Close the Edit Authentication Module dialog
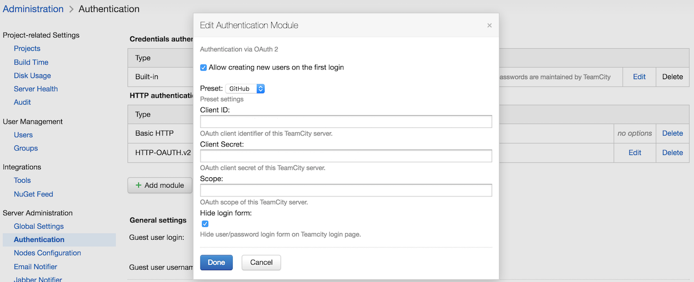This screenshot has height=282, width=694. pyautogui.click(x=489, y=25)
